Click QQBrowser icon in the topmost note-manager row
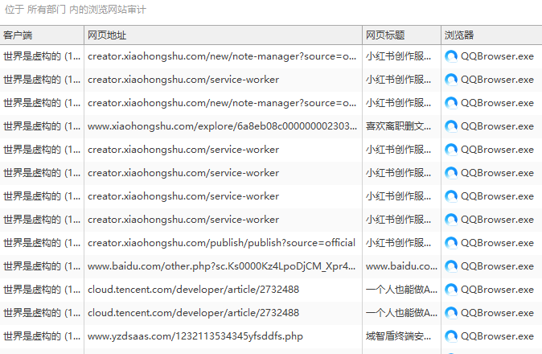 point(451,56)
